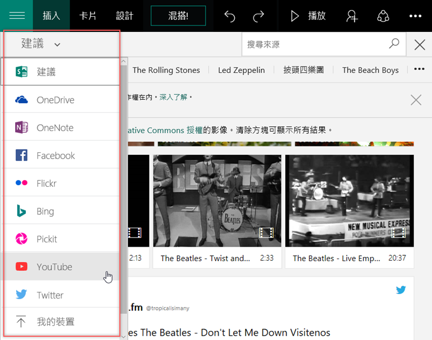Open the top-bar more options ellipsis
This screenshot has width=432, height=340.
coord(415,16)
